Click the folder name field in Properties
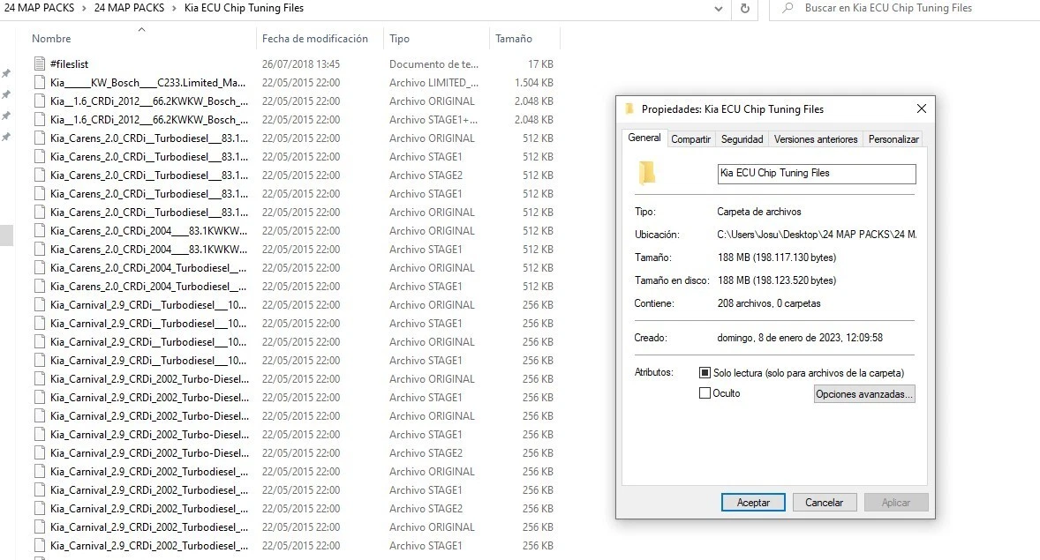Screen dimensions: 1040x560 (817, 174)
